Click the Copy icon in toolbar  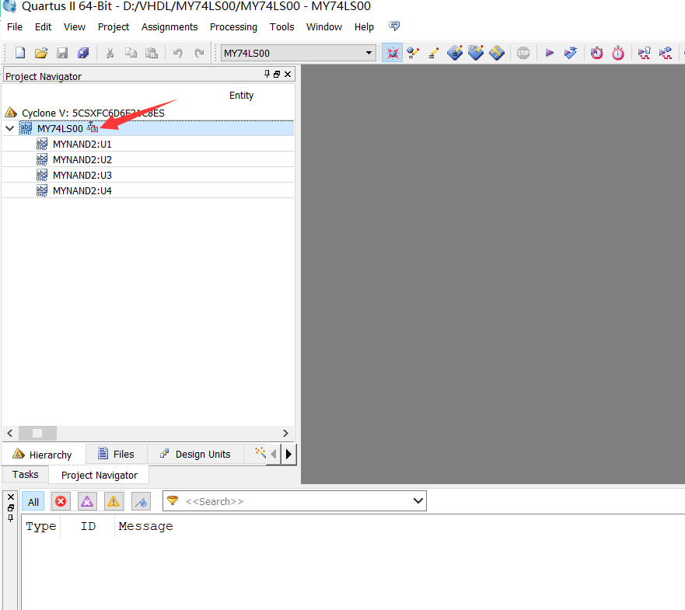click(x=131, y=54)
